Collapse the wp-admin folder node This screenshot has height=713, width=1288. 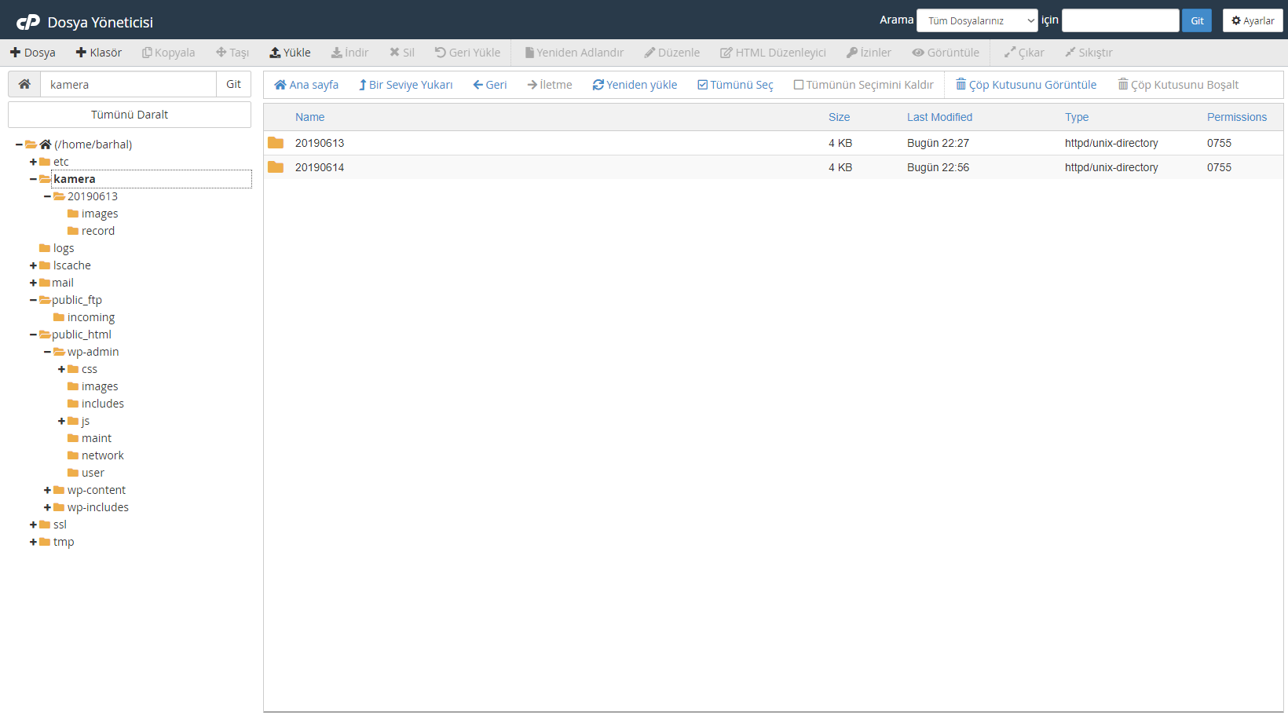47,352
